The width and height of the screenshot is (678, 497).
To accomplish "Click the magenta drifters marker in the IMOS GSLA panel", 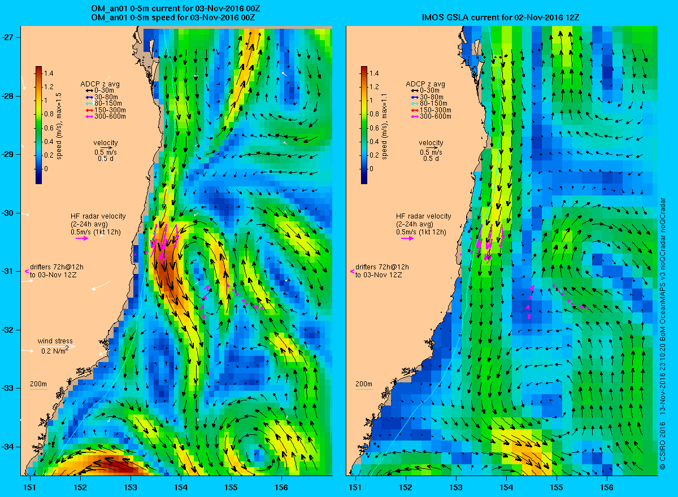I will tap(353, 271).
